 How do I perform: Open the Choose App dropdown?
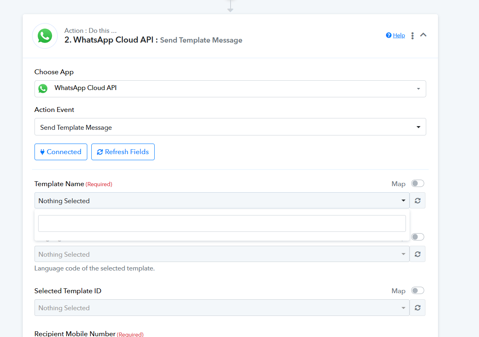coord(230,89)
